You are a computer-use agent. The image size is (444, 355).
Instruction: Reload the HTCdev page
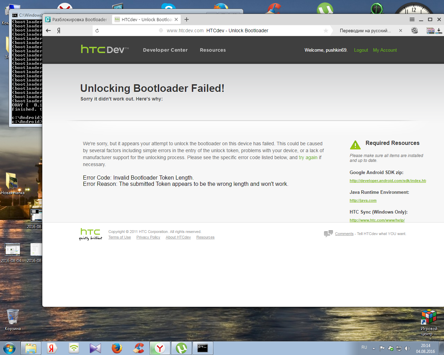pyautogui.click(x=97, y=31)
